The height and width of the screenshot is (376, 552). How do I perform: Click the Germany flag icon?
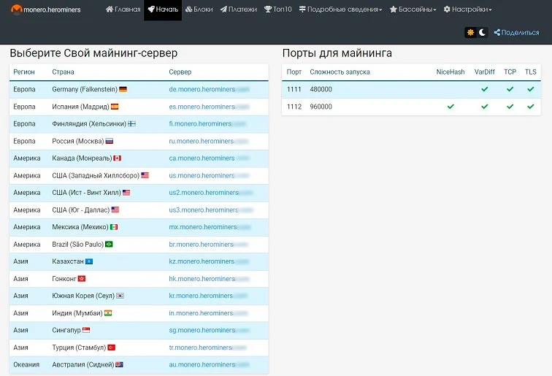point(123,89)
